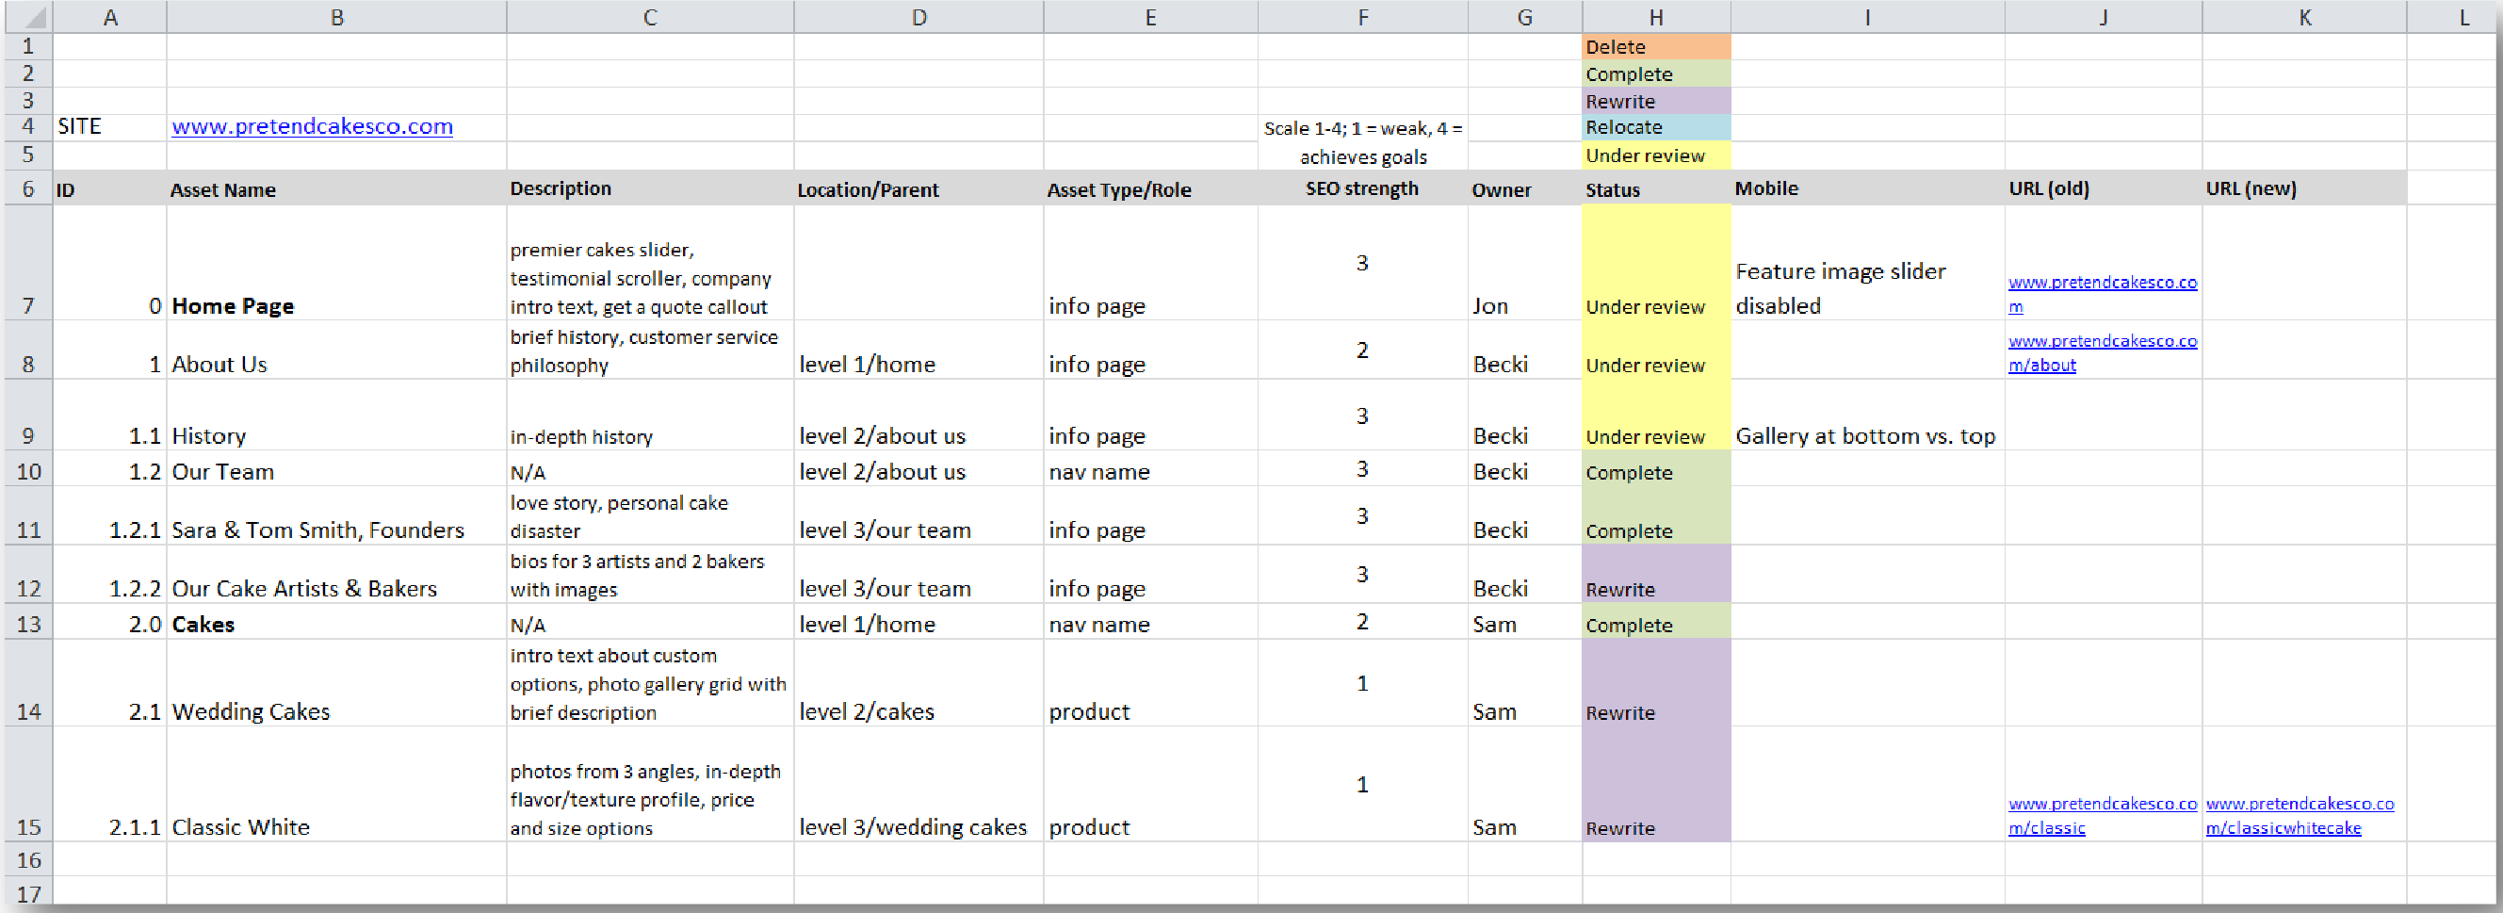Click the Complete status cell for Our Team
Image resolution: width=2503 pixels, height=913 pixels.
(x=1656, y=468)
